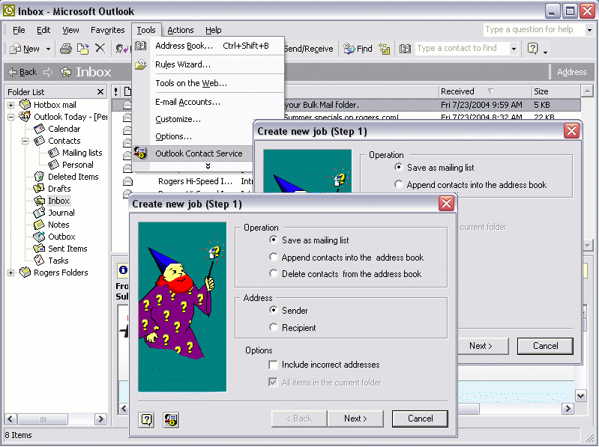Screen dimensions: 599x447
Task: Click the Forward arrow navigation icon
Action: click(x=48, y=72)
